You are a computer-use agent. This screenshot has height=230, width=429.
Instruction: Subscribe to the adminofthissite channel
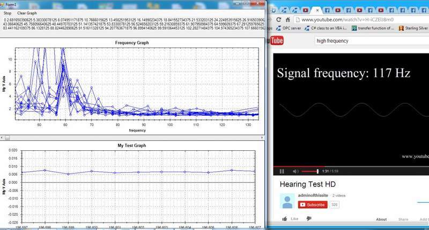coord(313,205)
